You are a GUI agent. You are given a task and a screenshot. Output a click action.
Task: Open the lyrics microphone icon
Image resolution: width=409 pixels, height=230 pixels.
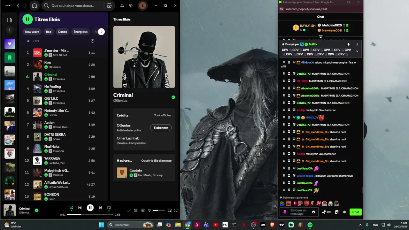point(129,211)
